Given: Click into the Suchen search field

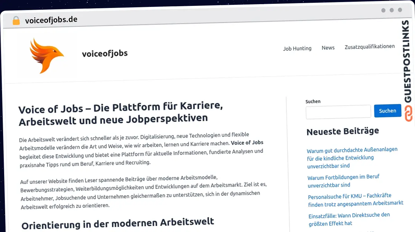Looking at the screenshot, I should (x=338, y=112).
